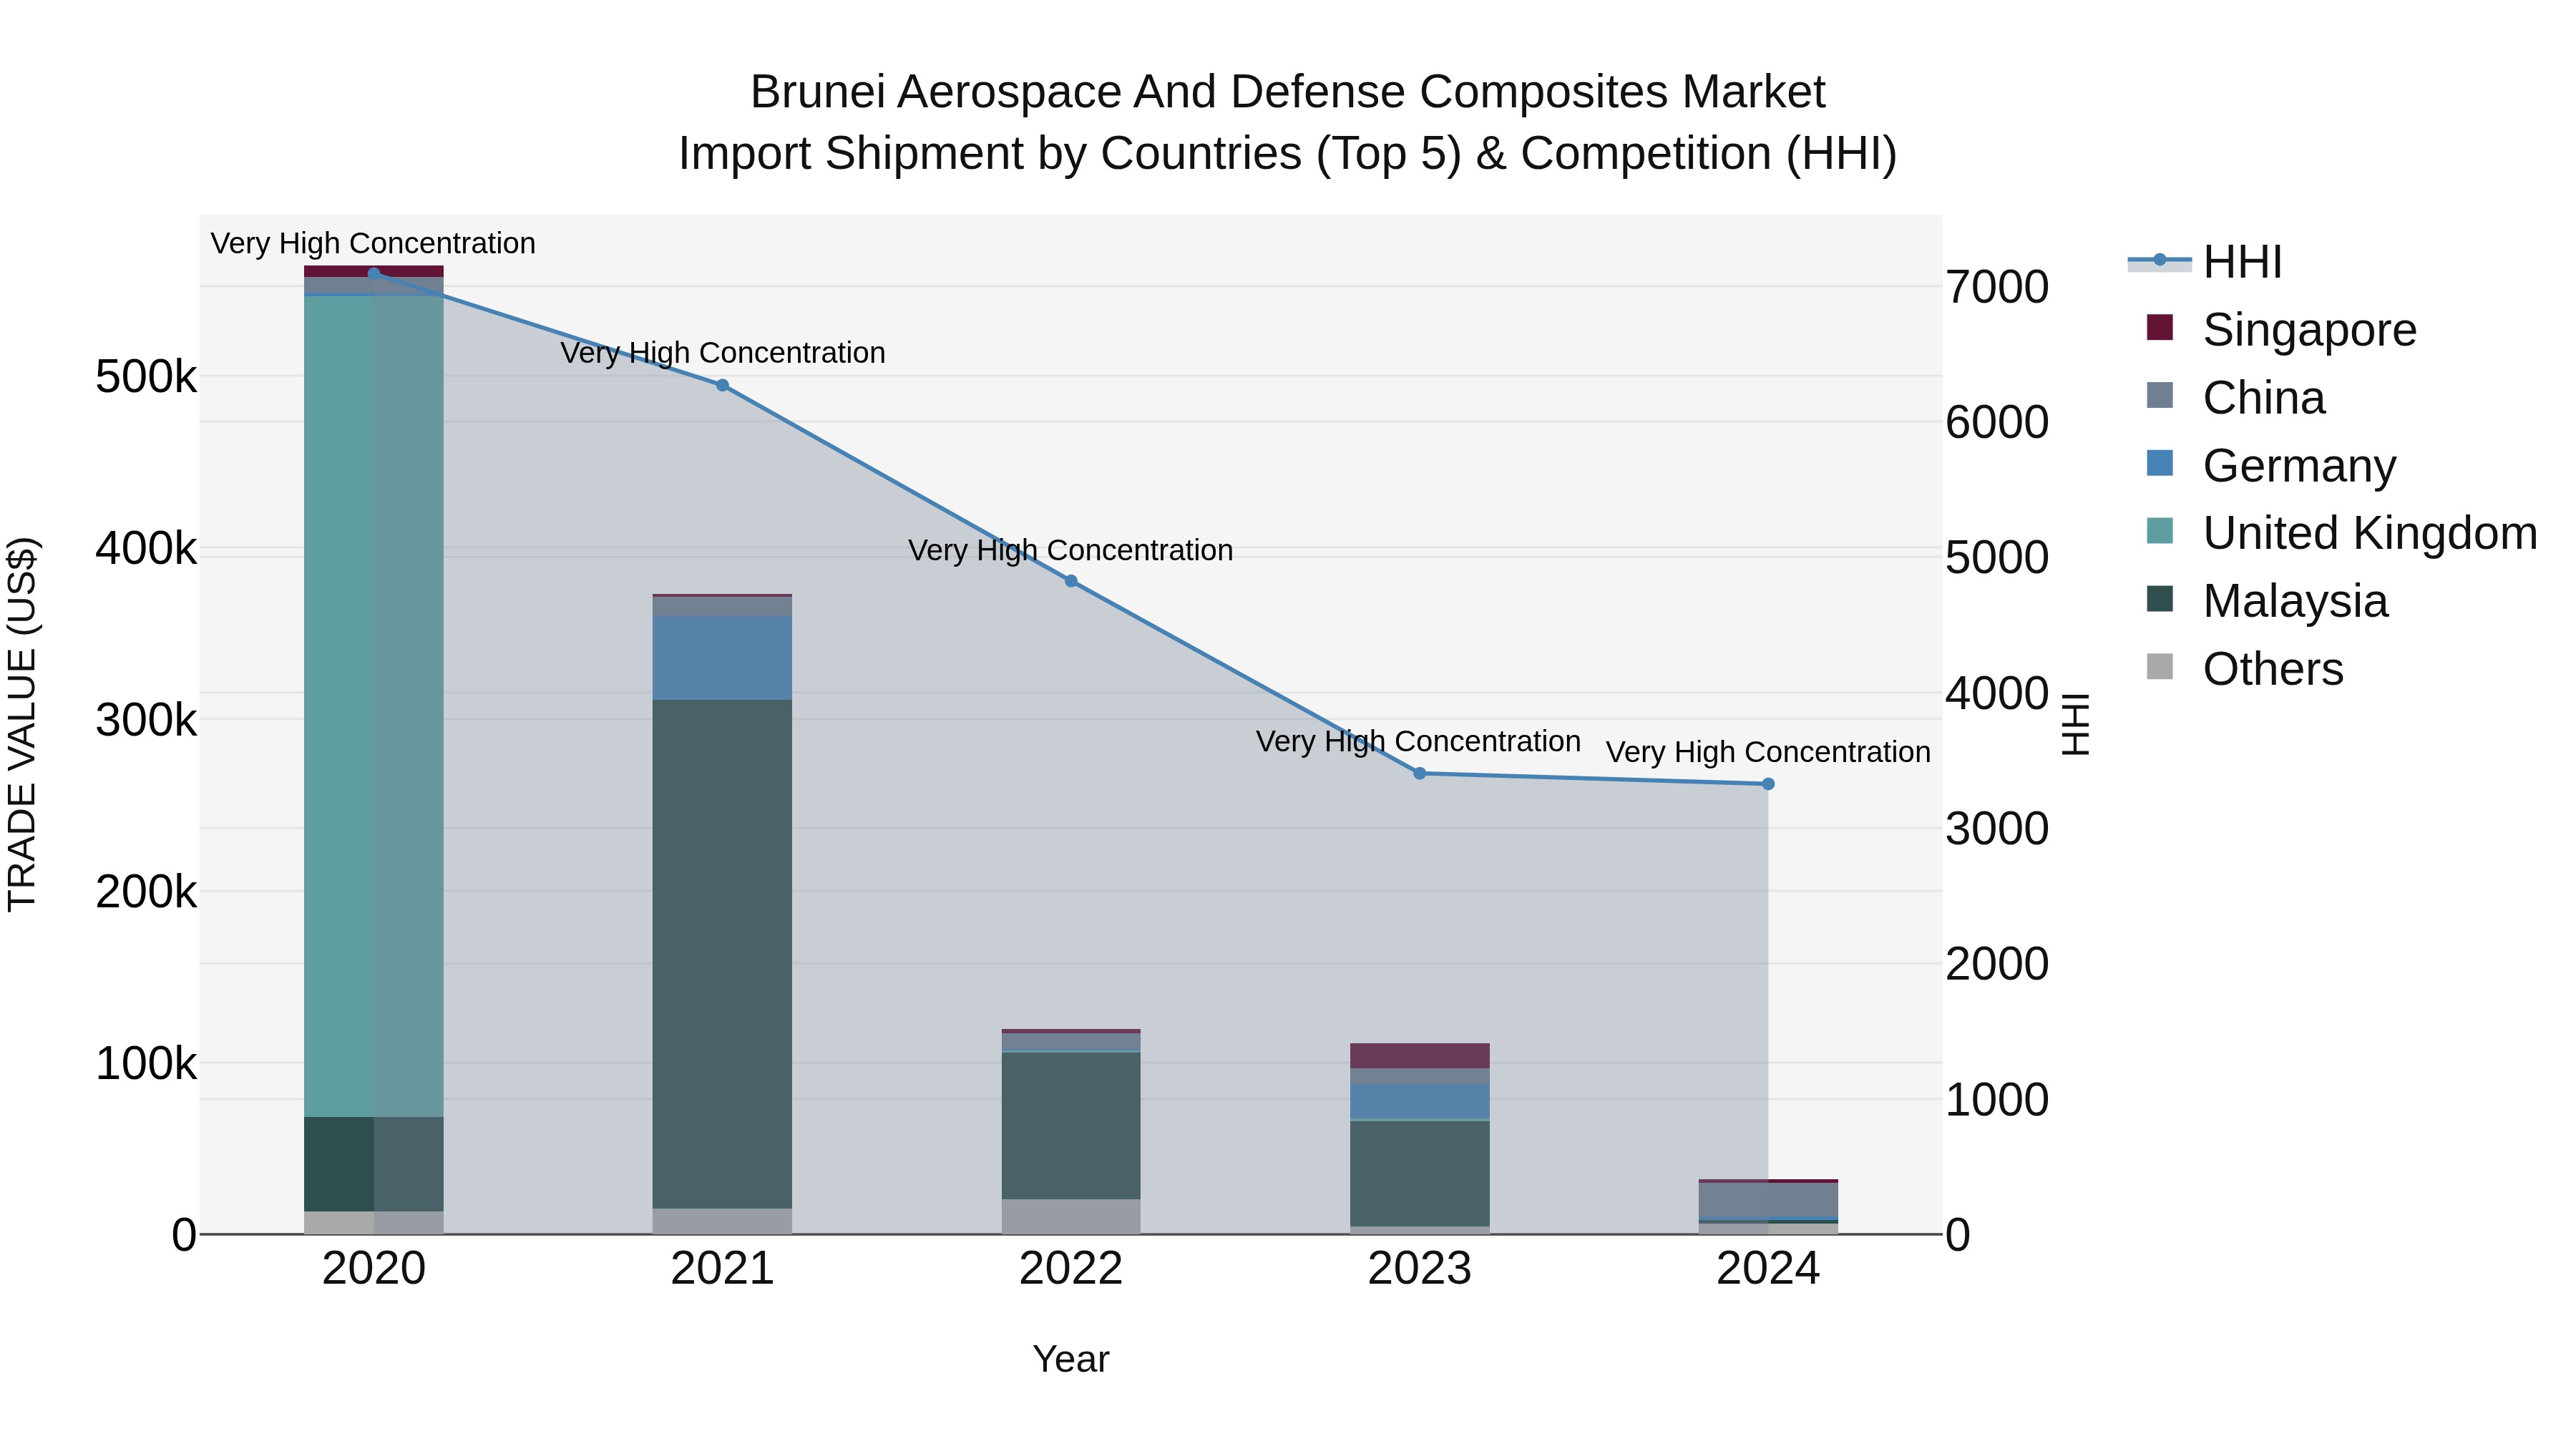The width and height of the screenshot is (2576, 1449).
Task: Toggle Malaysia series in the legend
Action: tap(2267, 601)
